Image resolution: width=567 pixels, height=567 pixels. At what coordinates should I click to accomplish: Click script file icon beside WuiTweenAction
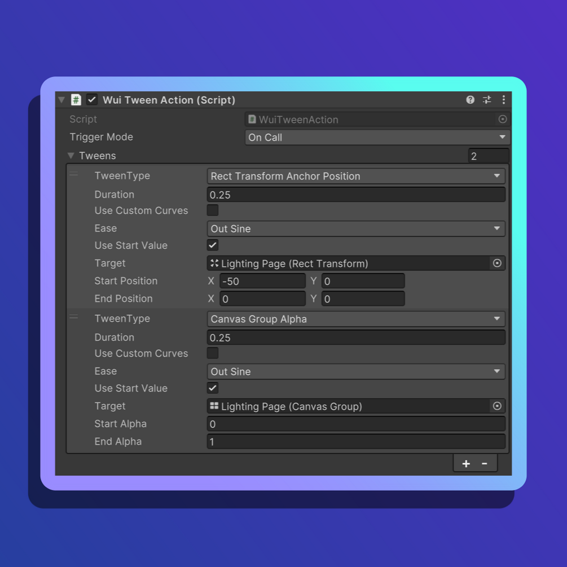click(252, 120)
